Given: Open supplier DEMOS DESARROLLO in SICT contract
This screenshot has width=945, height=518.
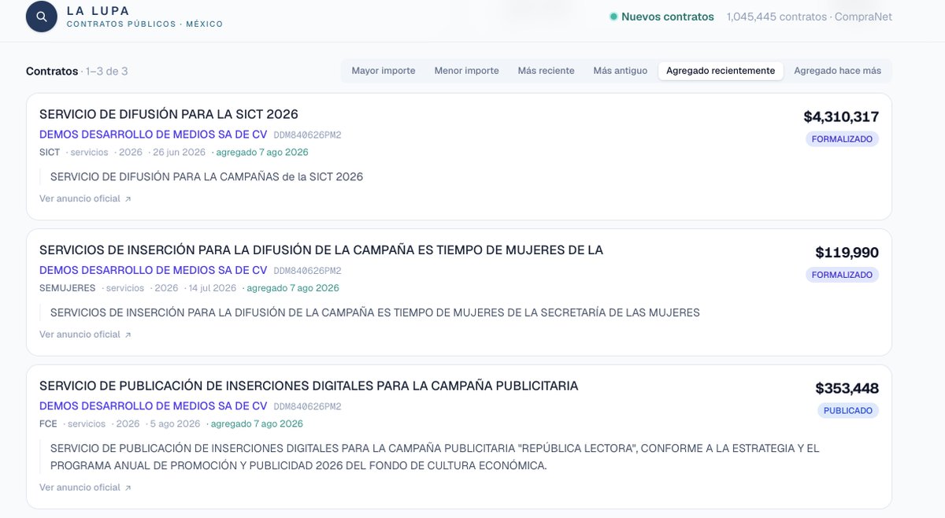Looking at the screenshot, I should [154, 135].
